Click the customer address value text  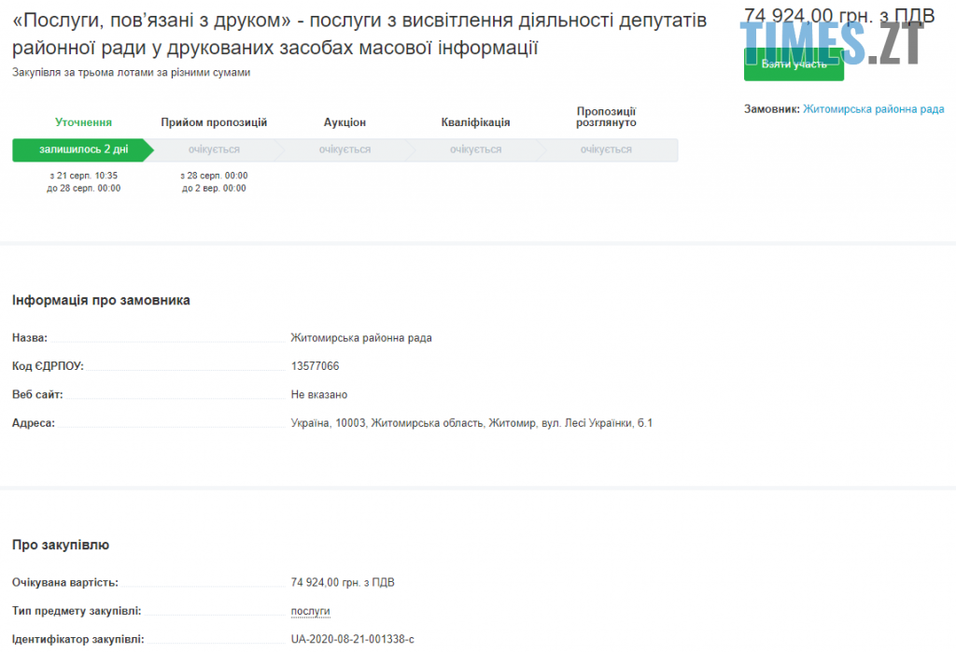tap(471, 423)
